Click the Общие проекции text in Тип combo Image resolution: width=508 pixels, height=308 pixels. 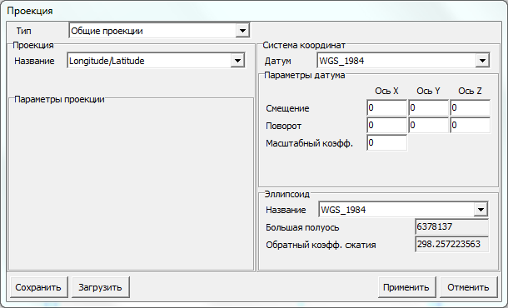pos(107,31)
